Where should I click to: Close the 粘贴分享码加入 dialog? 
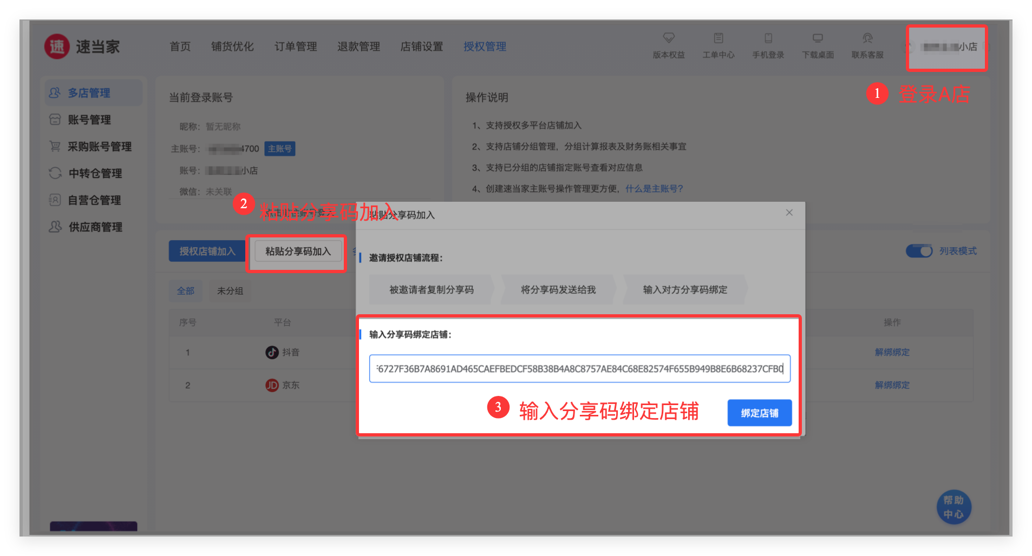789,213
